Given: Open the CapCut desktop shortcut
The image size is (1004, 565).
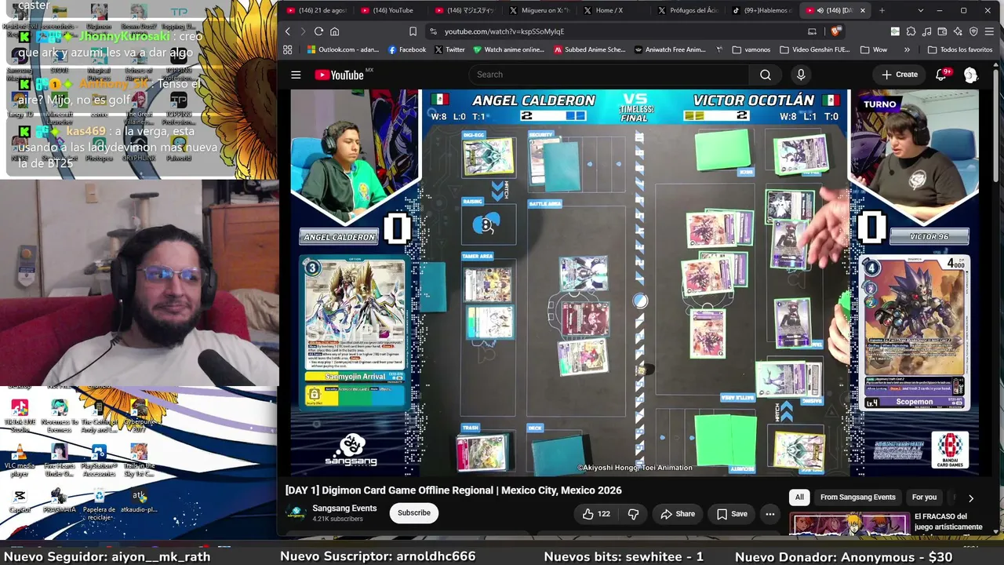Looking at the screenshot, I should pyautogui.click(x=20, y=500).
